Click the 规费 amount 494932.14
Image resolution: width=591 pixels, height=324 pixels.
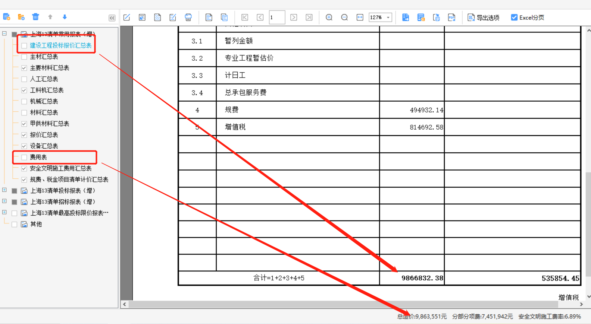tap(426, 110)
